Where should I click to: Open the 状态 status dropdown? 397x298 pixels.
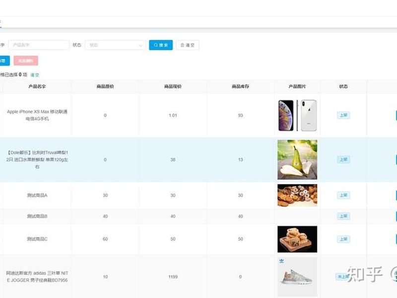(115, 45)
